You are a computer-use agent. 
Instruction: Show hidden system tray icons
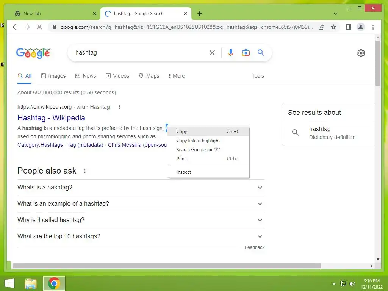pyautogui.click(x=334, y=284)
